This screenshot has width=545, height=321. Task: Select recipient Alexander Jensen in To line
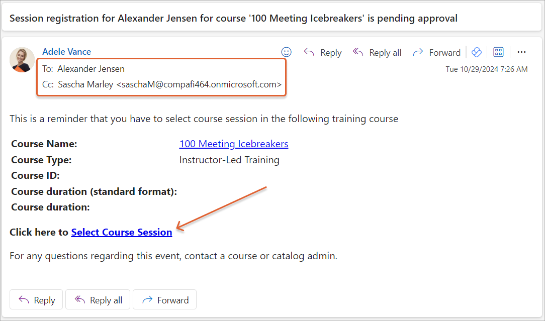click(91, 69)
